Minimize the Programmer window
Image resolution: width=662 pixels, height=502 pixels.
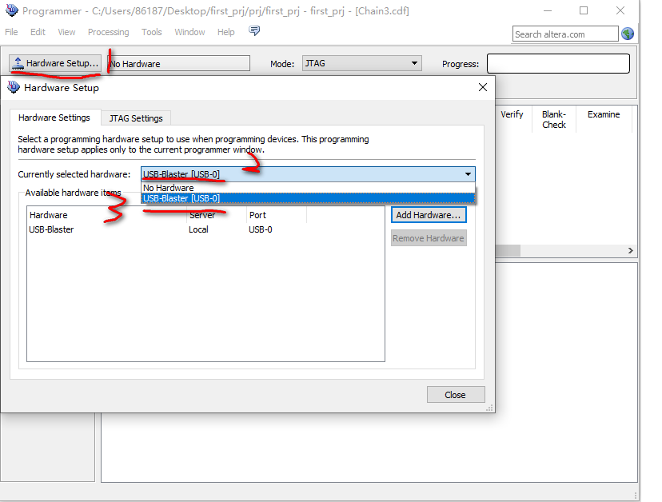click(548, 10)
